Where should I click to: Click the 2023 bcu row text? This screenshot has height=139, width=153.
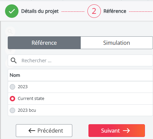click(x=27, y=110)
